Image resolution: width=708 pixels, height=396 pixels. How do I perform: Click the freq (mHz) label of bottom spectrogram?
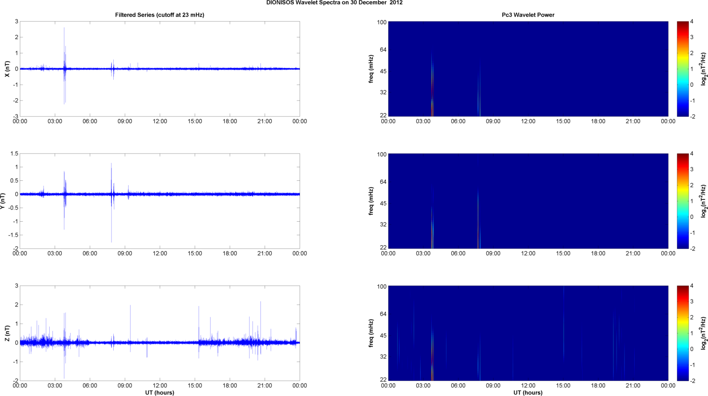(x=371, y=333)
